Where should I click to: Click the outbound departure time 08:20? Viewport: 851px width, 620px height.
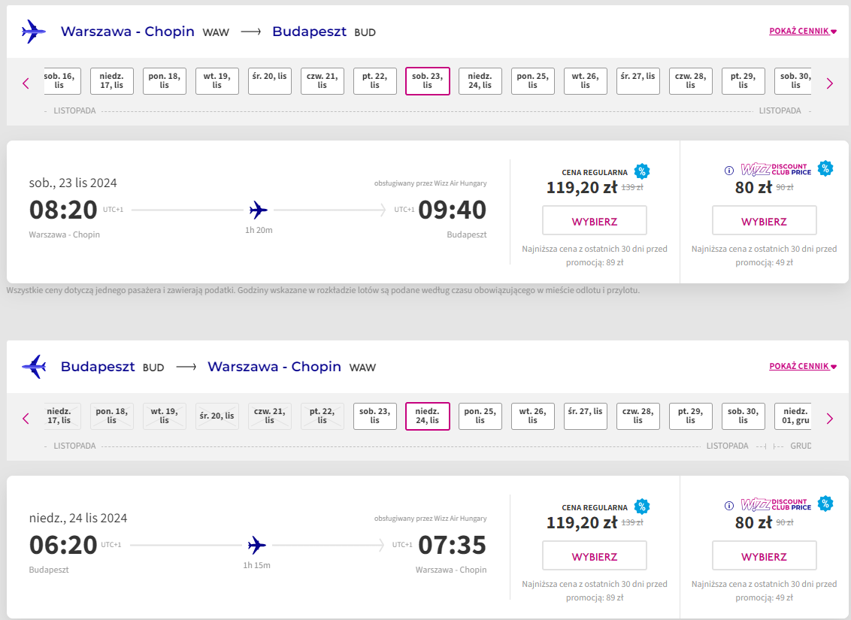[x=63, y=210]
